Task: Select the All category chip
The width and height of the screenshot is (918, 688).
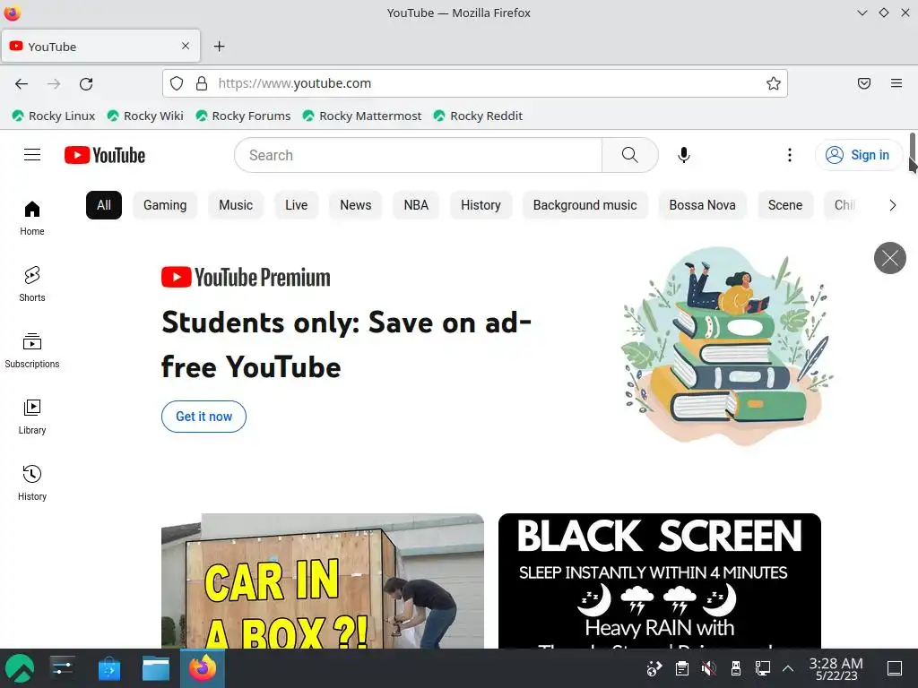Action: (x=104, y=205)
